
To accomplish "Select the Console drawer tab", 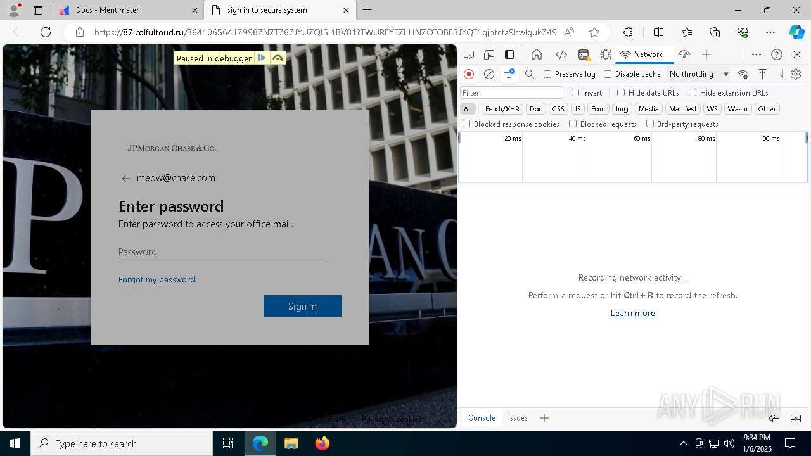I will point(482,418).
